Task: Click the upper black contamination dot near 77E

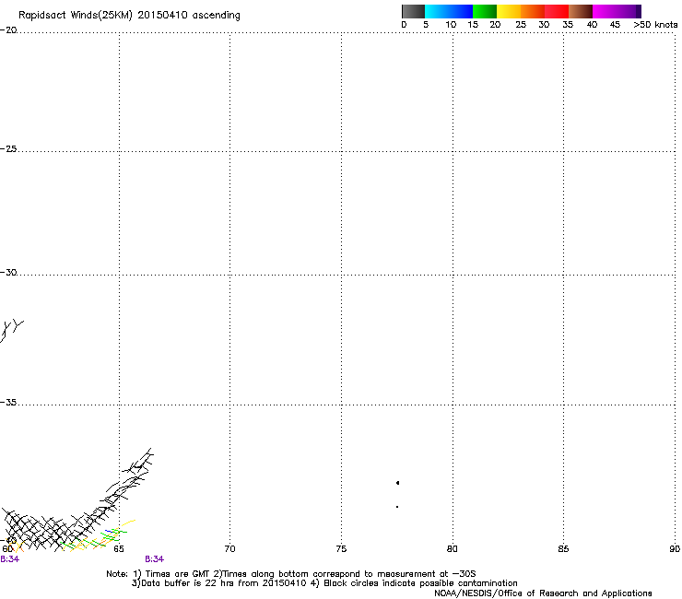Action: point(397,483)
